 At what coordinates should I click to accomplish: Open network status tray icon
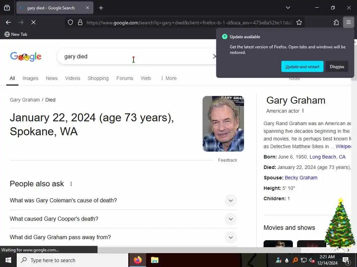[x=304, y=260]
